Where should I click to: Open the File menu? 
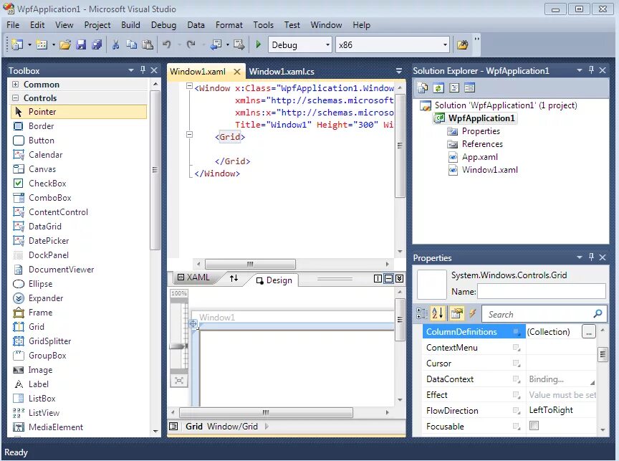coord(13,25)
